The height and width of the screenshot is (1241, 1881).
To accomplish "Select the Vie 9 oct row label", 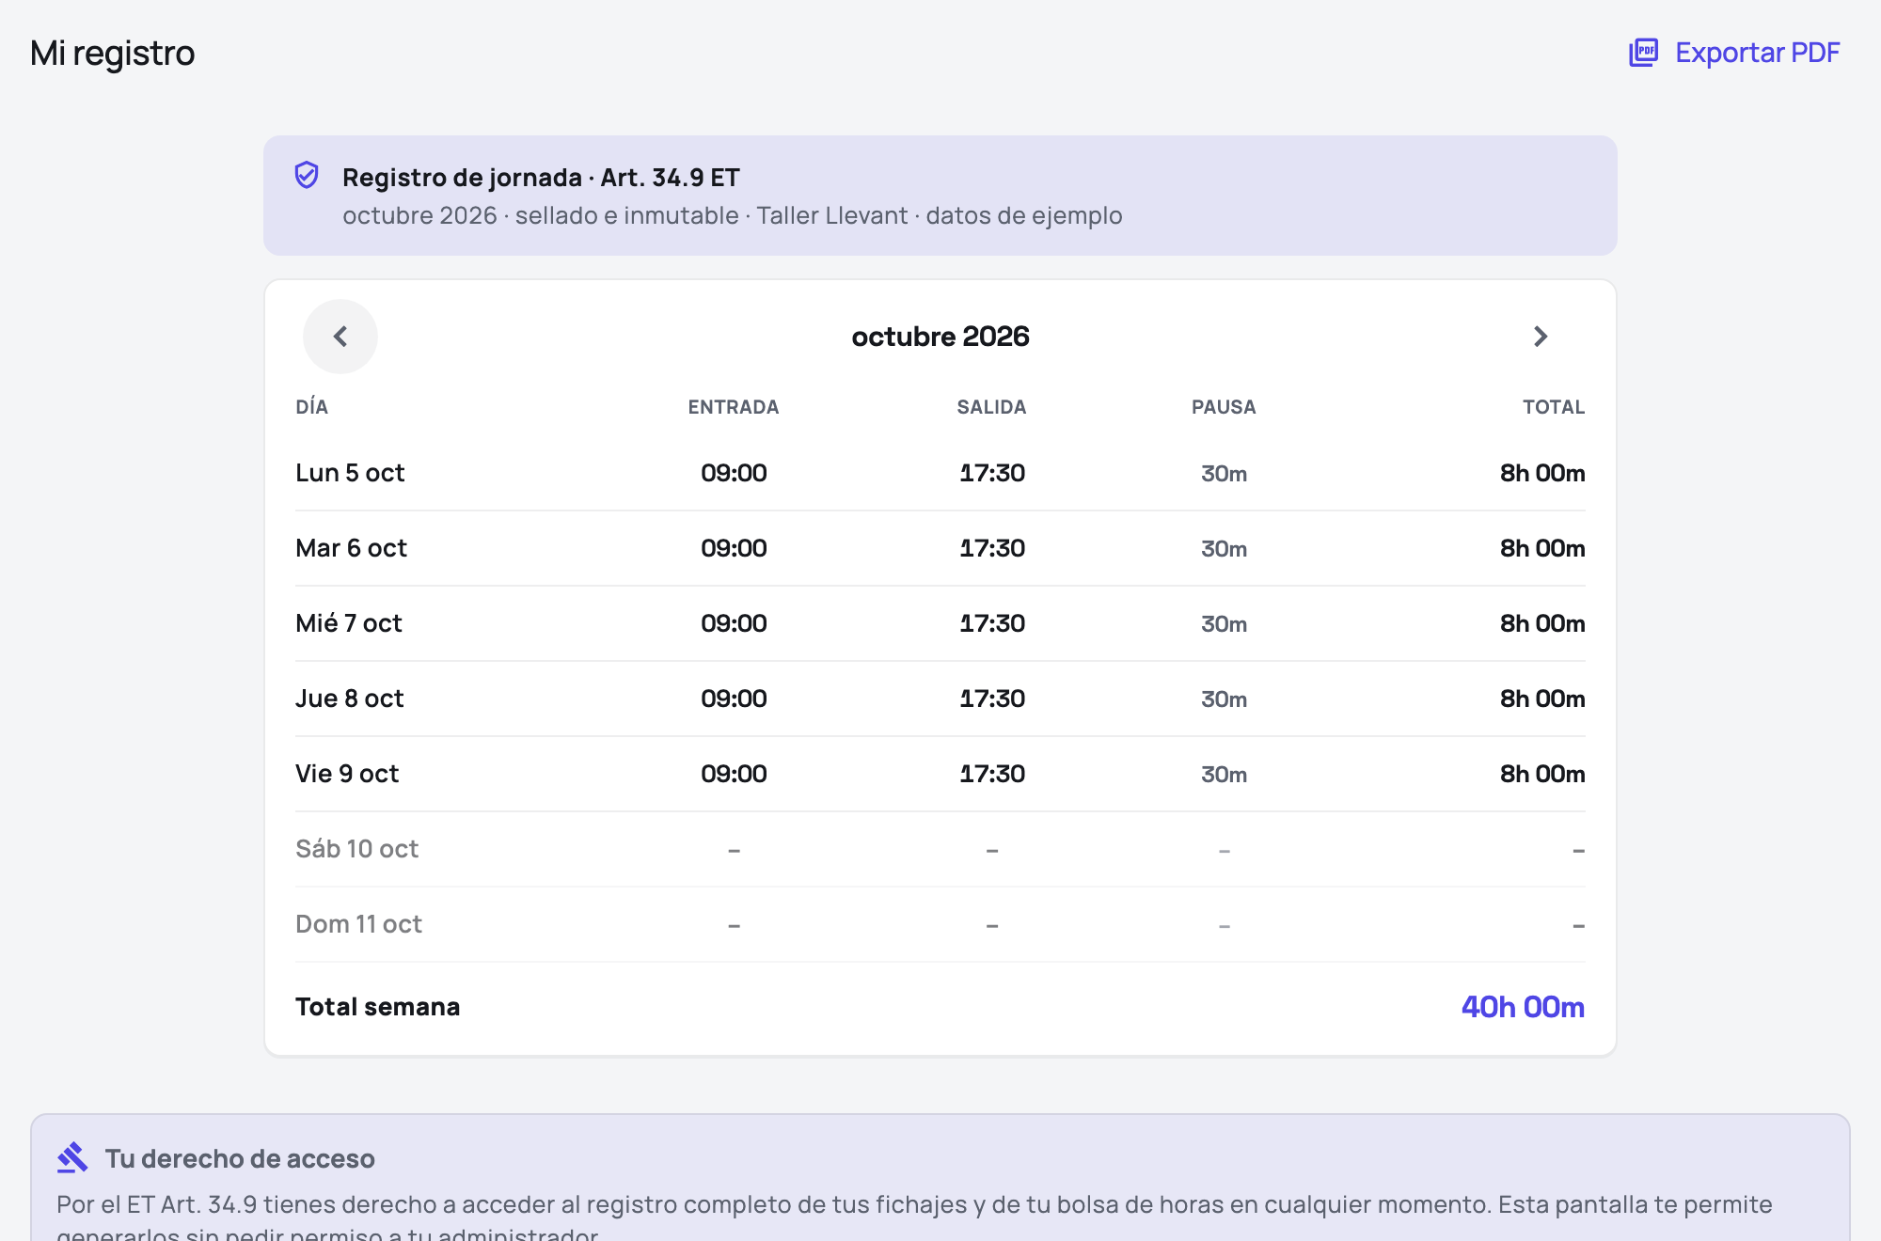I will pos(347,774).
